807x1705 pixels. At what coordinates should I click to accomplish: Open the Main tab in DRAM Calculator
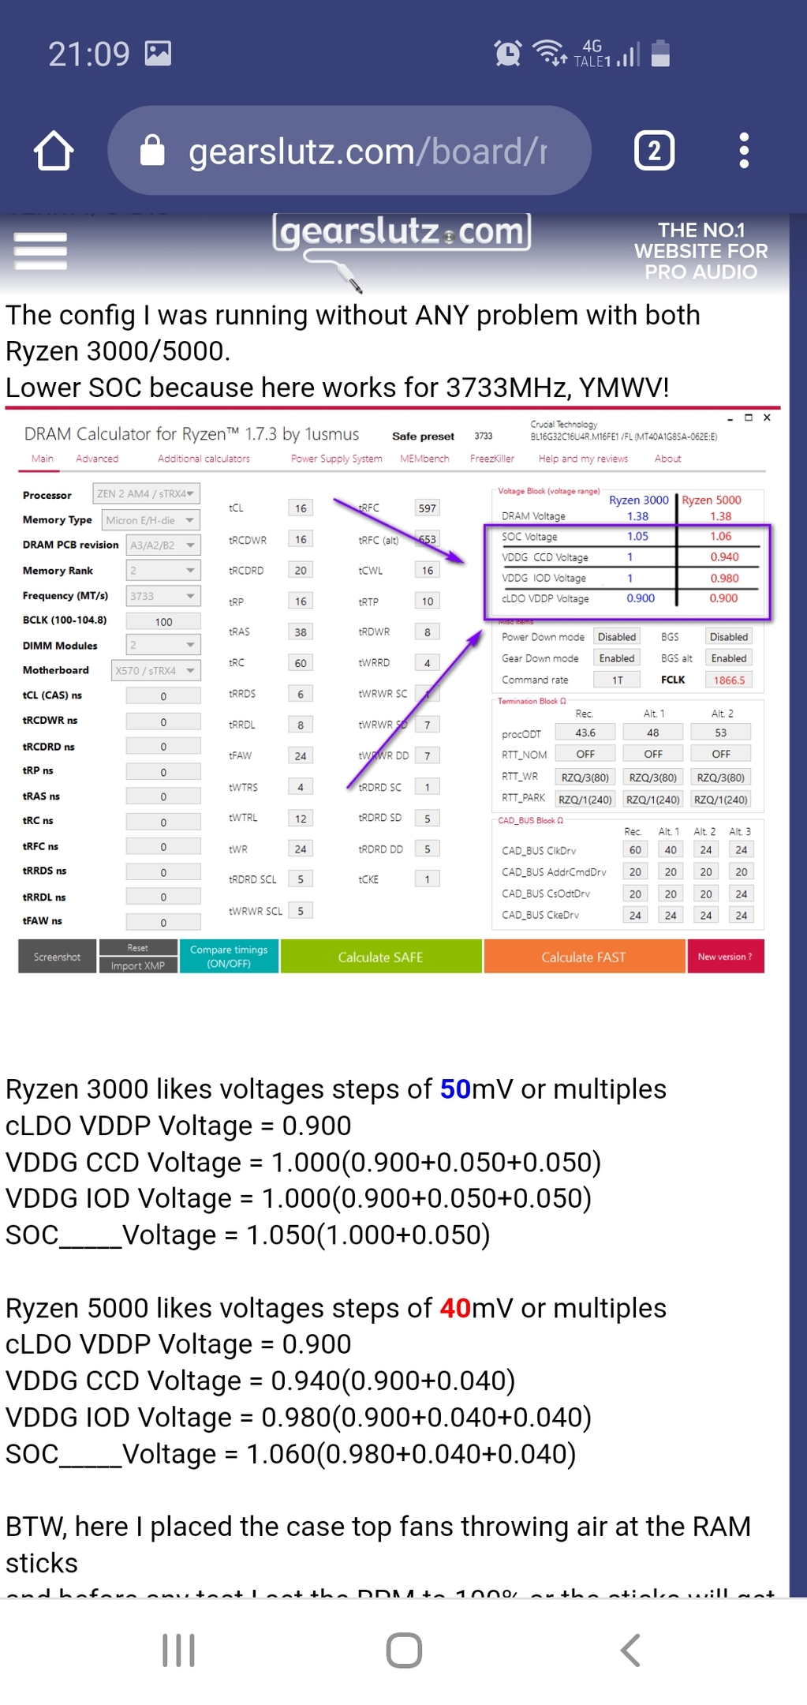[43, 459]
